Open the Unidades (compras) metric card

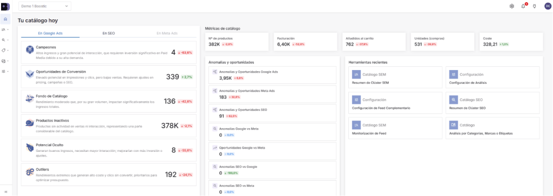coord(443,41)
